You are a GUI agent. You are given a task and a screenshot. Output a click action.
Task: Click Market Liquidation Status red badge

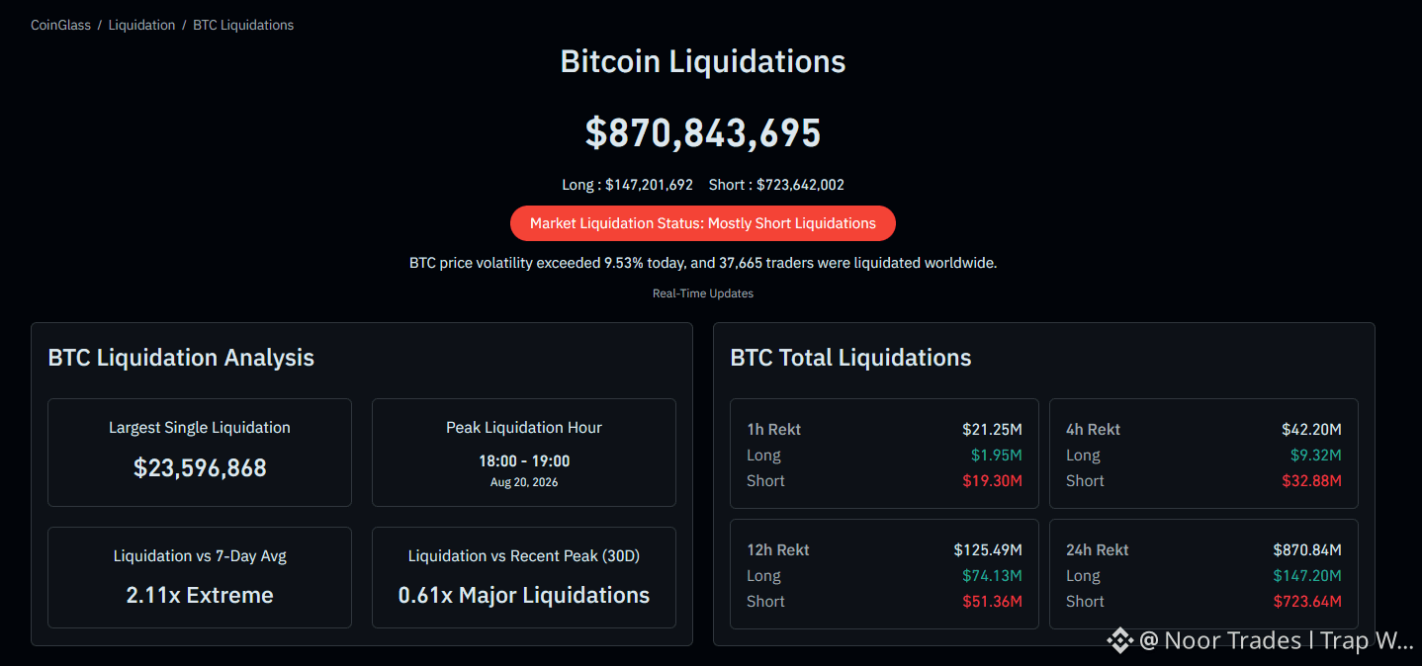coord(703,223)
